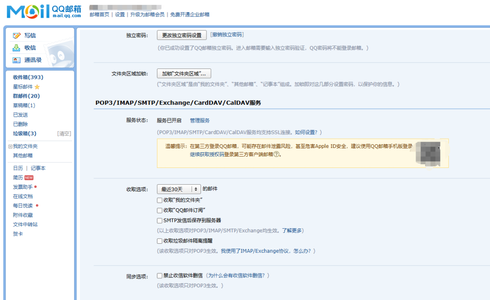The width and height of the screenshot is (490, 300).
Task: Click 更改独立密码设置 button
Action: (182, 35)
